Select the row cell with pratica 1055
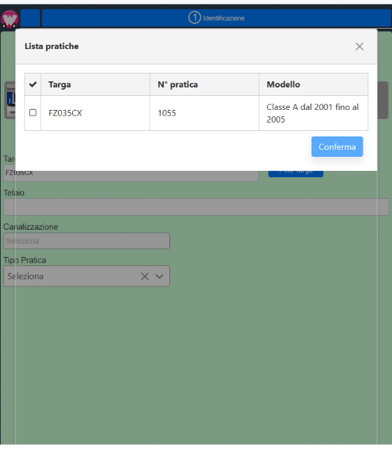 point(204,113)
